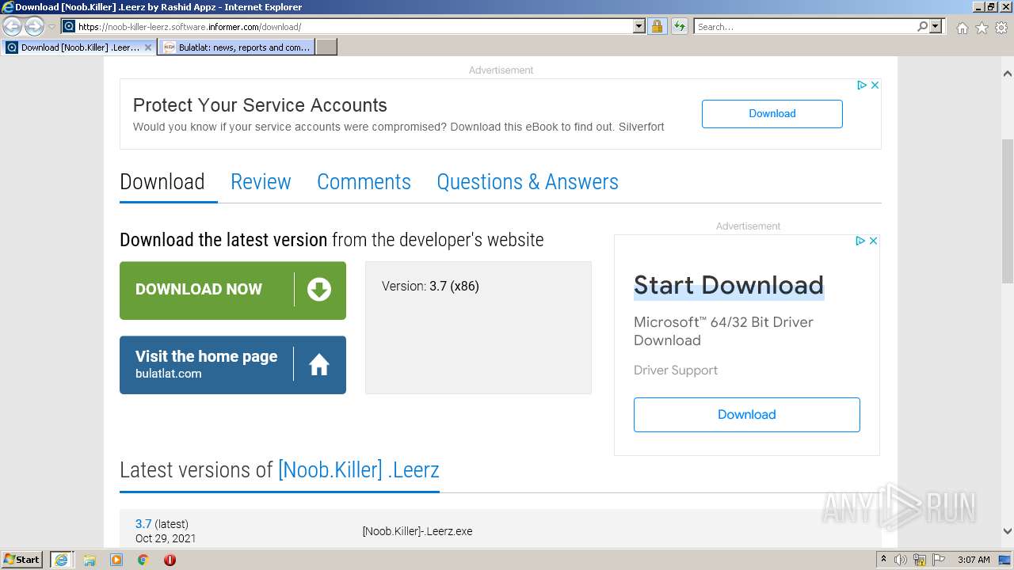Screen dimensions: 1014x570
Task: Click the Oct 29, 2021 date text
Action: coord(166,538)
